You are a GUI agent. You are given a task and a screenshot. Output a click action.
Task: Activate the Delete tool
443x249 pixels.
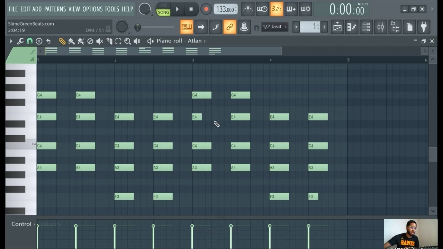pyautogui.click(x=90, y=41)
